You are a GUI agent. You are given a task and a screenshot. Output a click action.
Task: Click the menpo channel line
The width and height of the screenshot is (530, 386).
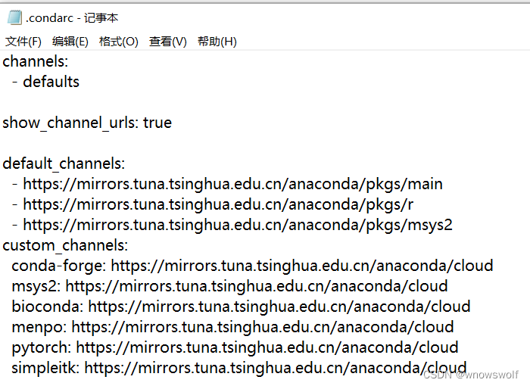(233, 327)
